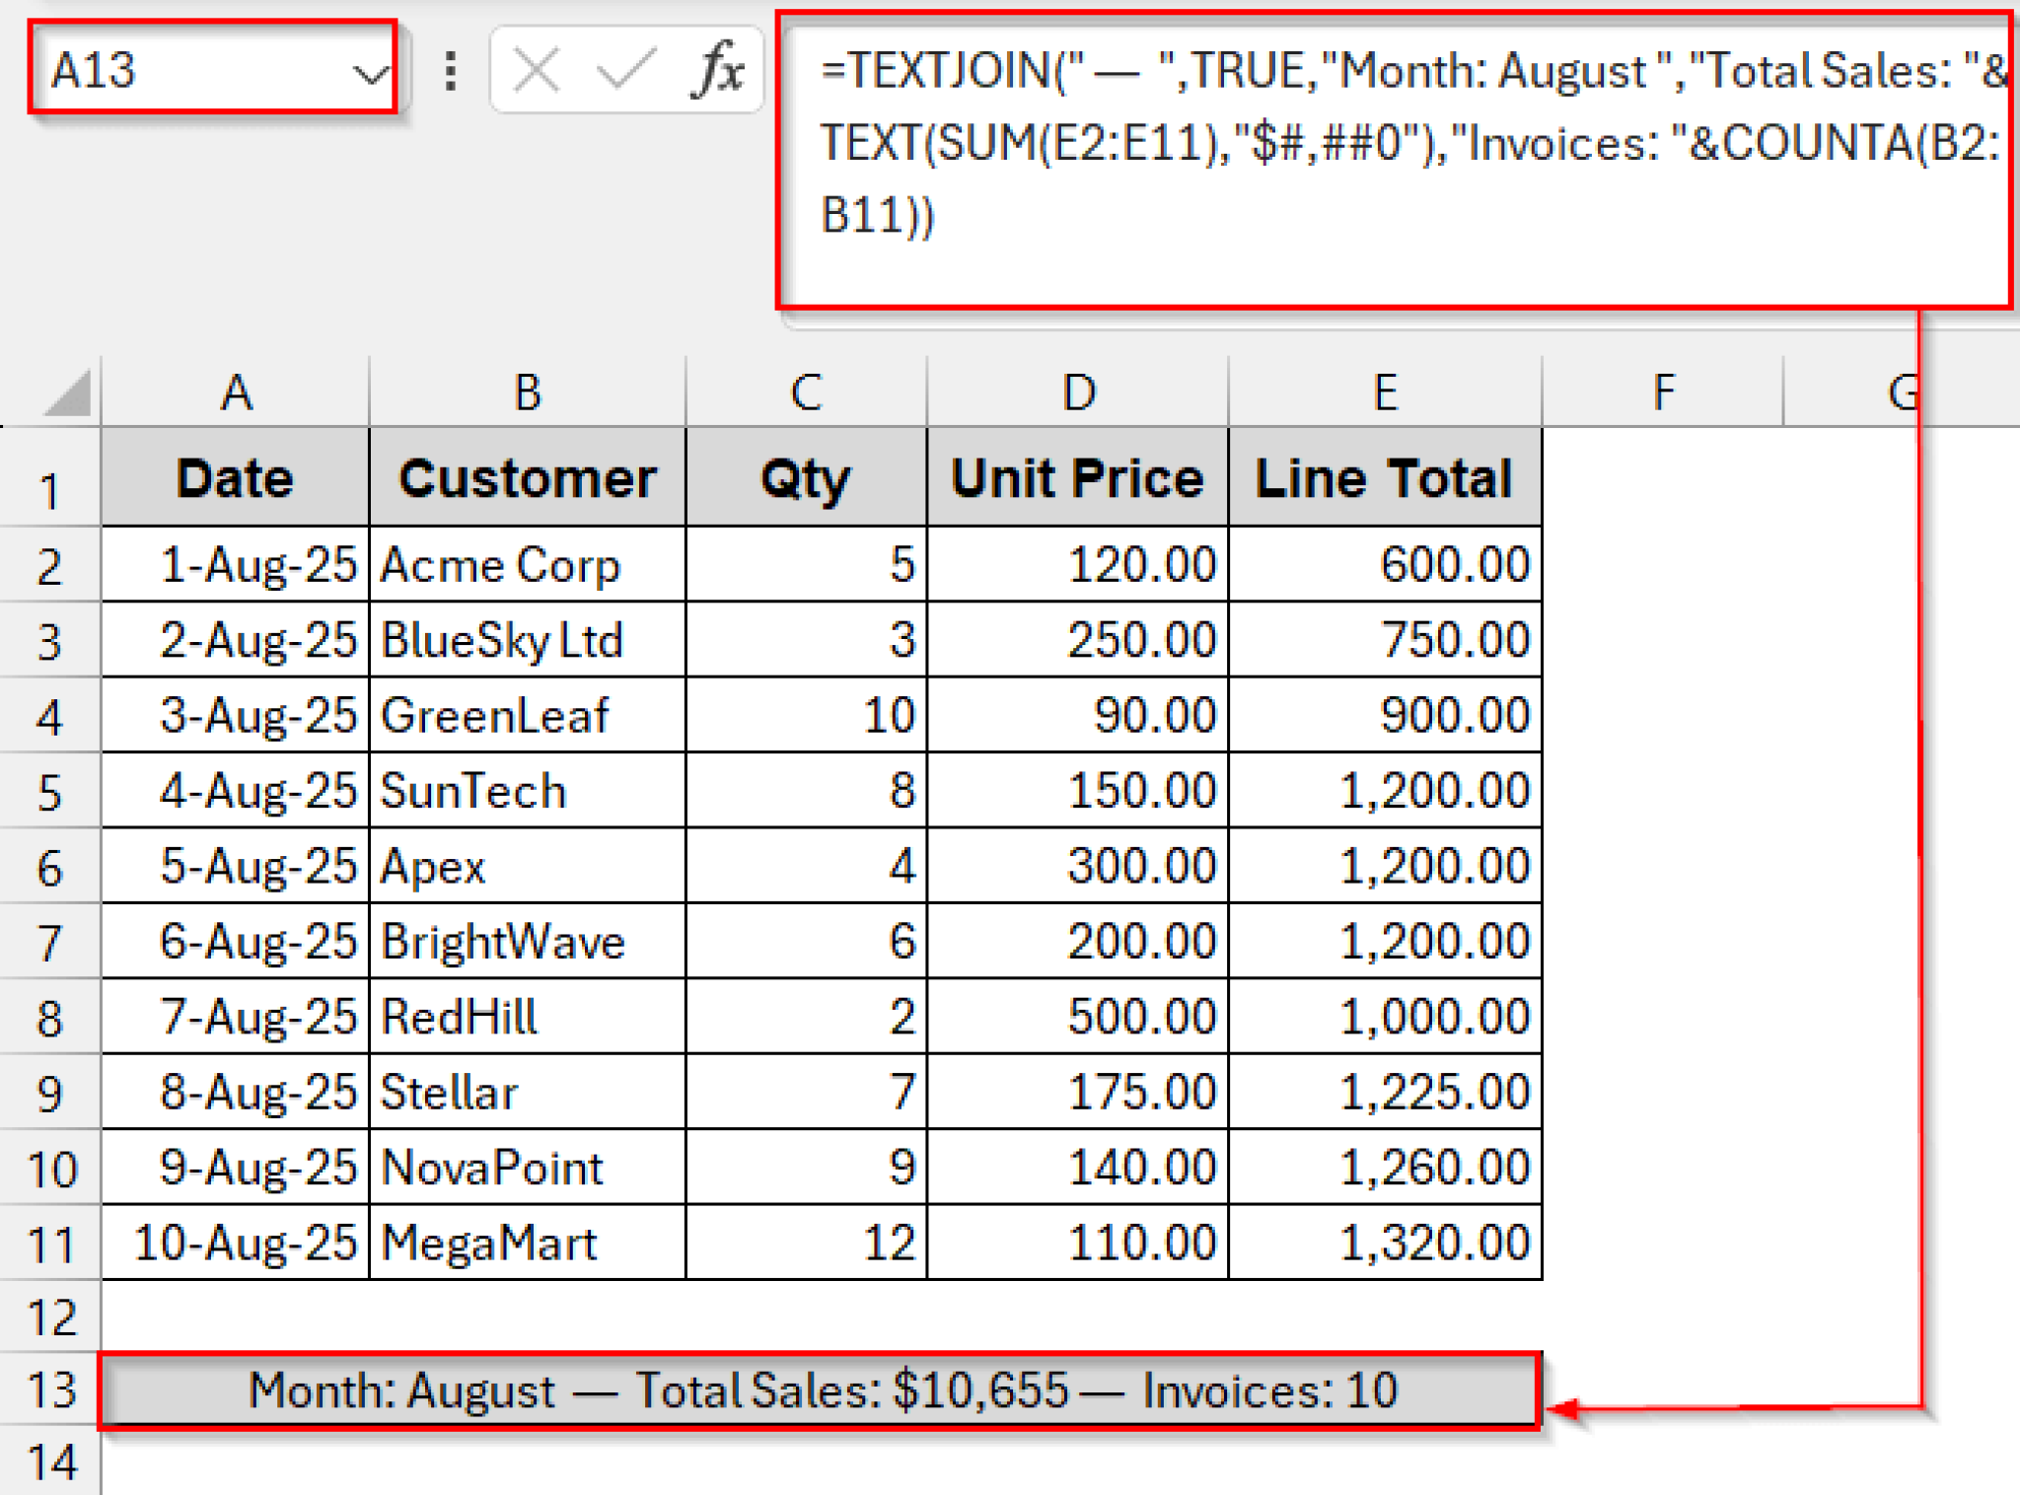The height and width of the screenshot is (1495, 2020).
Task: Select column A header
Action: point(237,392)
